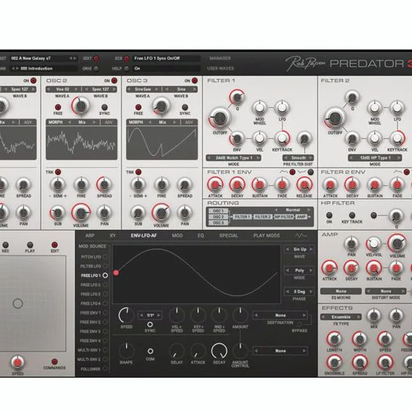
Task: Open the waveform view icon tab
Action: [301, 235]
